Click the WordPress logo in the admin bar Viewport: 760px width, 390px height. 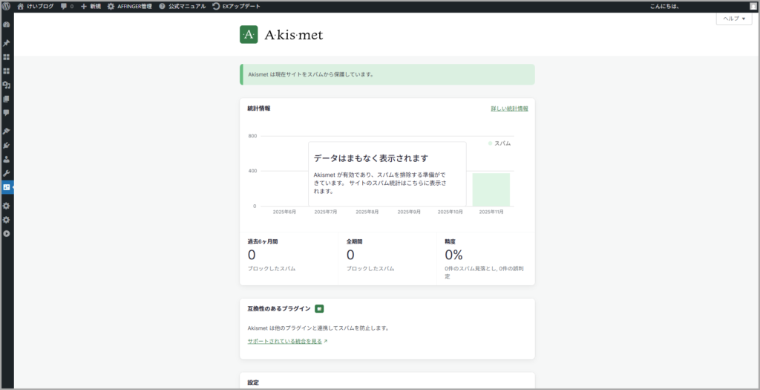click(6, 6)
